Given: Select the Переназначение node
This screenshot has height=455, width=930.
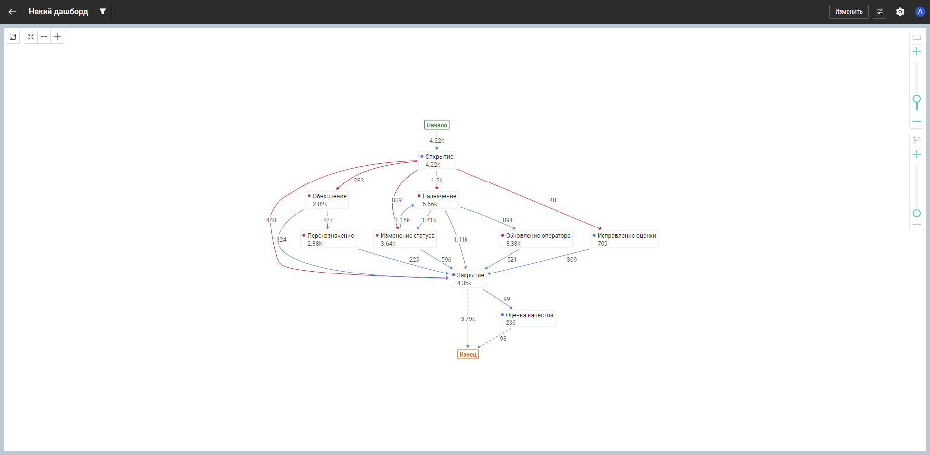Looking at the screenshot, I should pos(328,240).
